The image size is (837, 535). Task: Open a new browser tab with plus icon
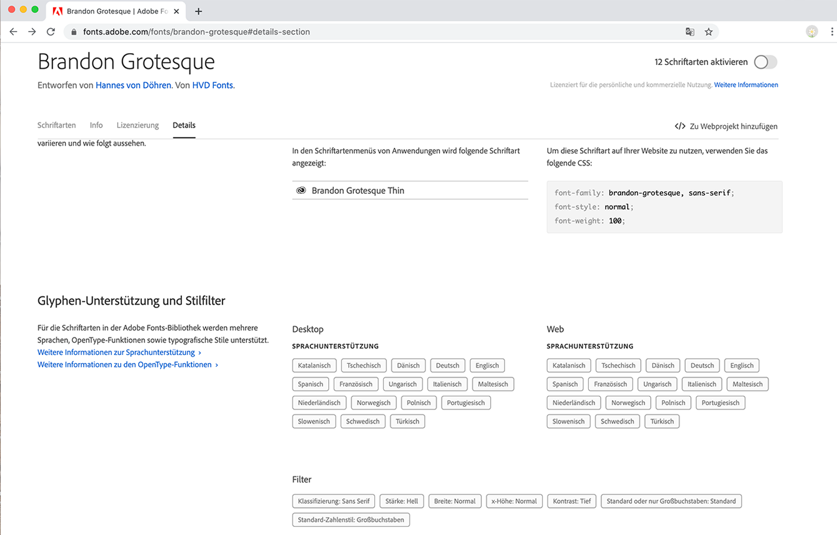tap(198, 11)
